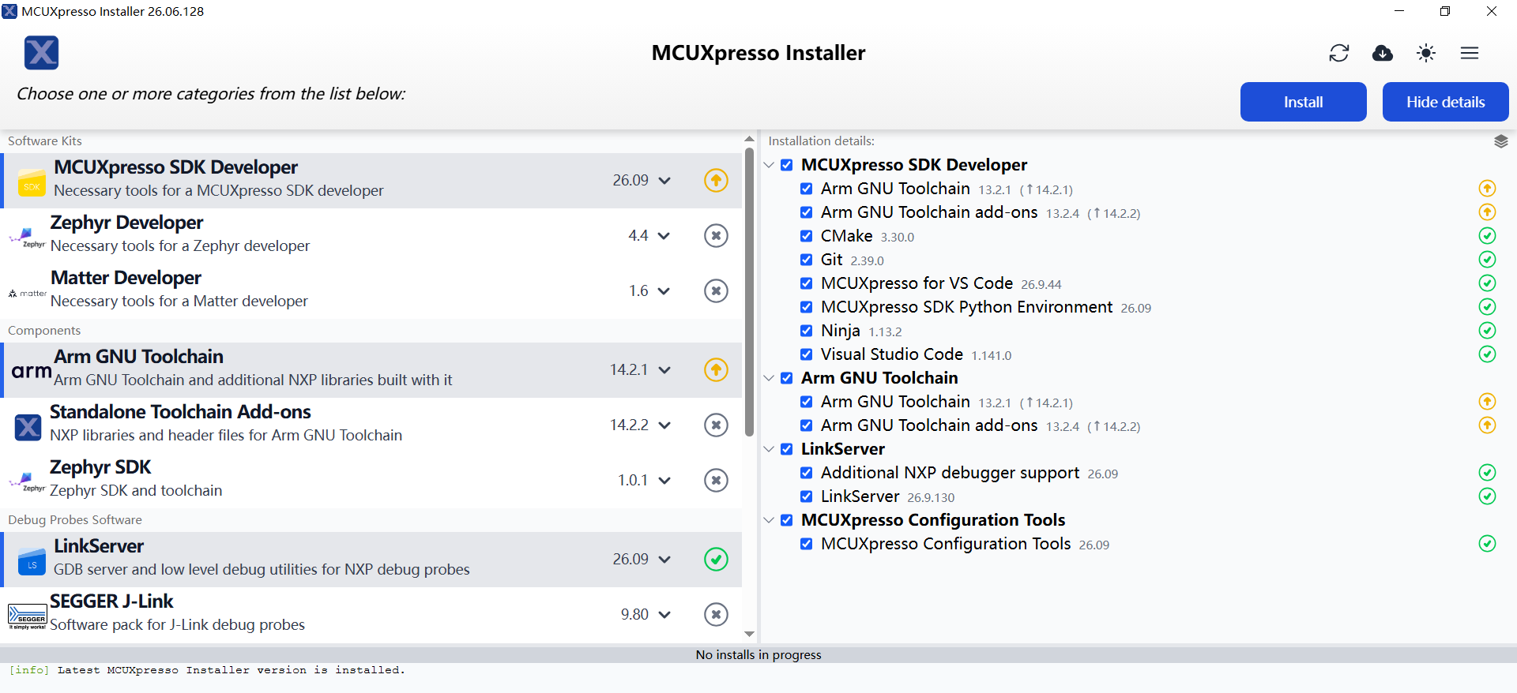The height and width of the screenshot is (693, 1517).
Task: Select the SEGGER J-Link entry
Action: coord(371,614)
